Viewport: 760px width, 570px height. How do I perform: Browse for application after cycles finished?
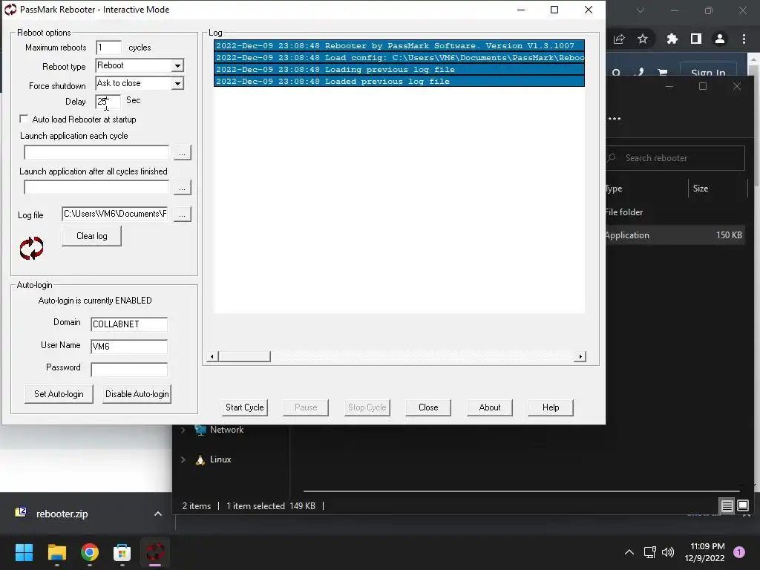[x=183, y=188]
